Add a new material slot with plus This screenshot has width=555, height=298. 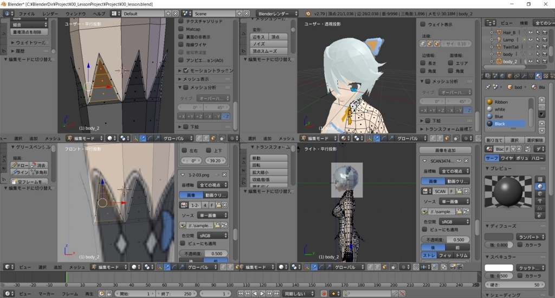pos(541,100)
